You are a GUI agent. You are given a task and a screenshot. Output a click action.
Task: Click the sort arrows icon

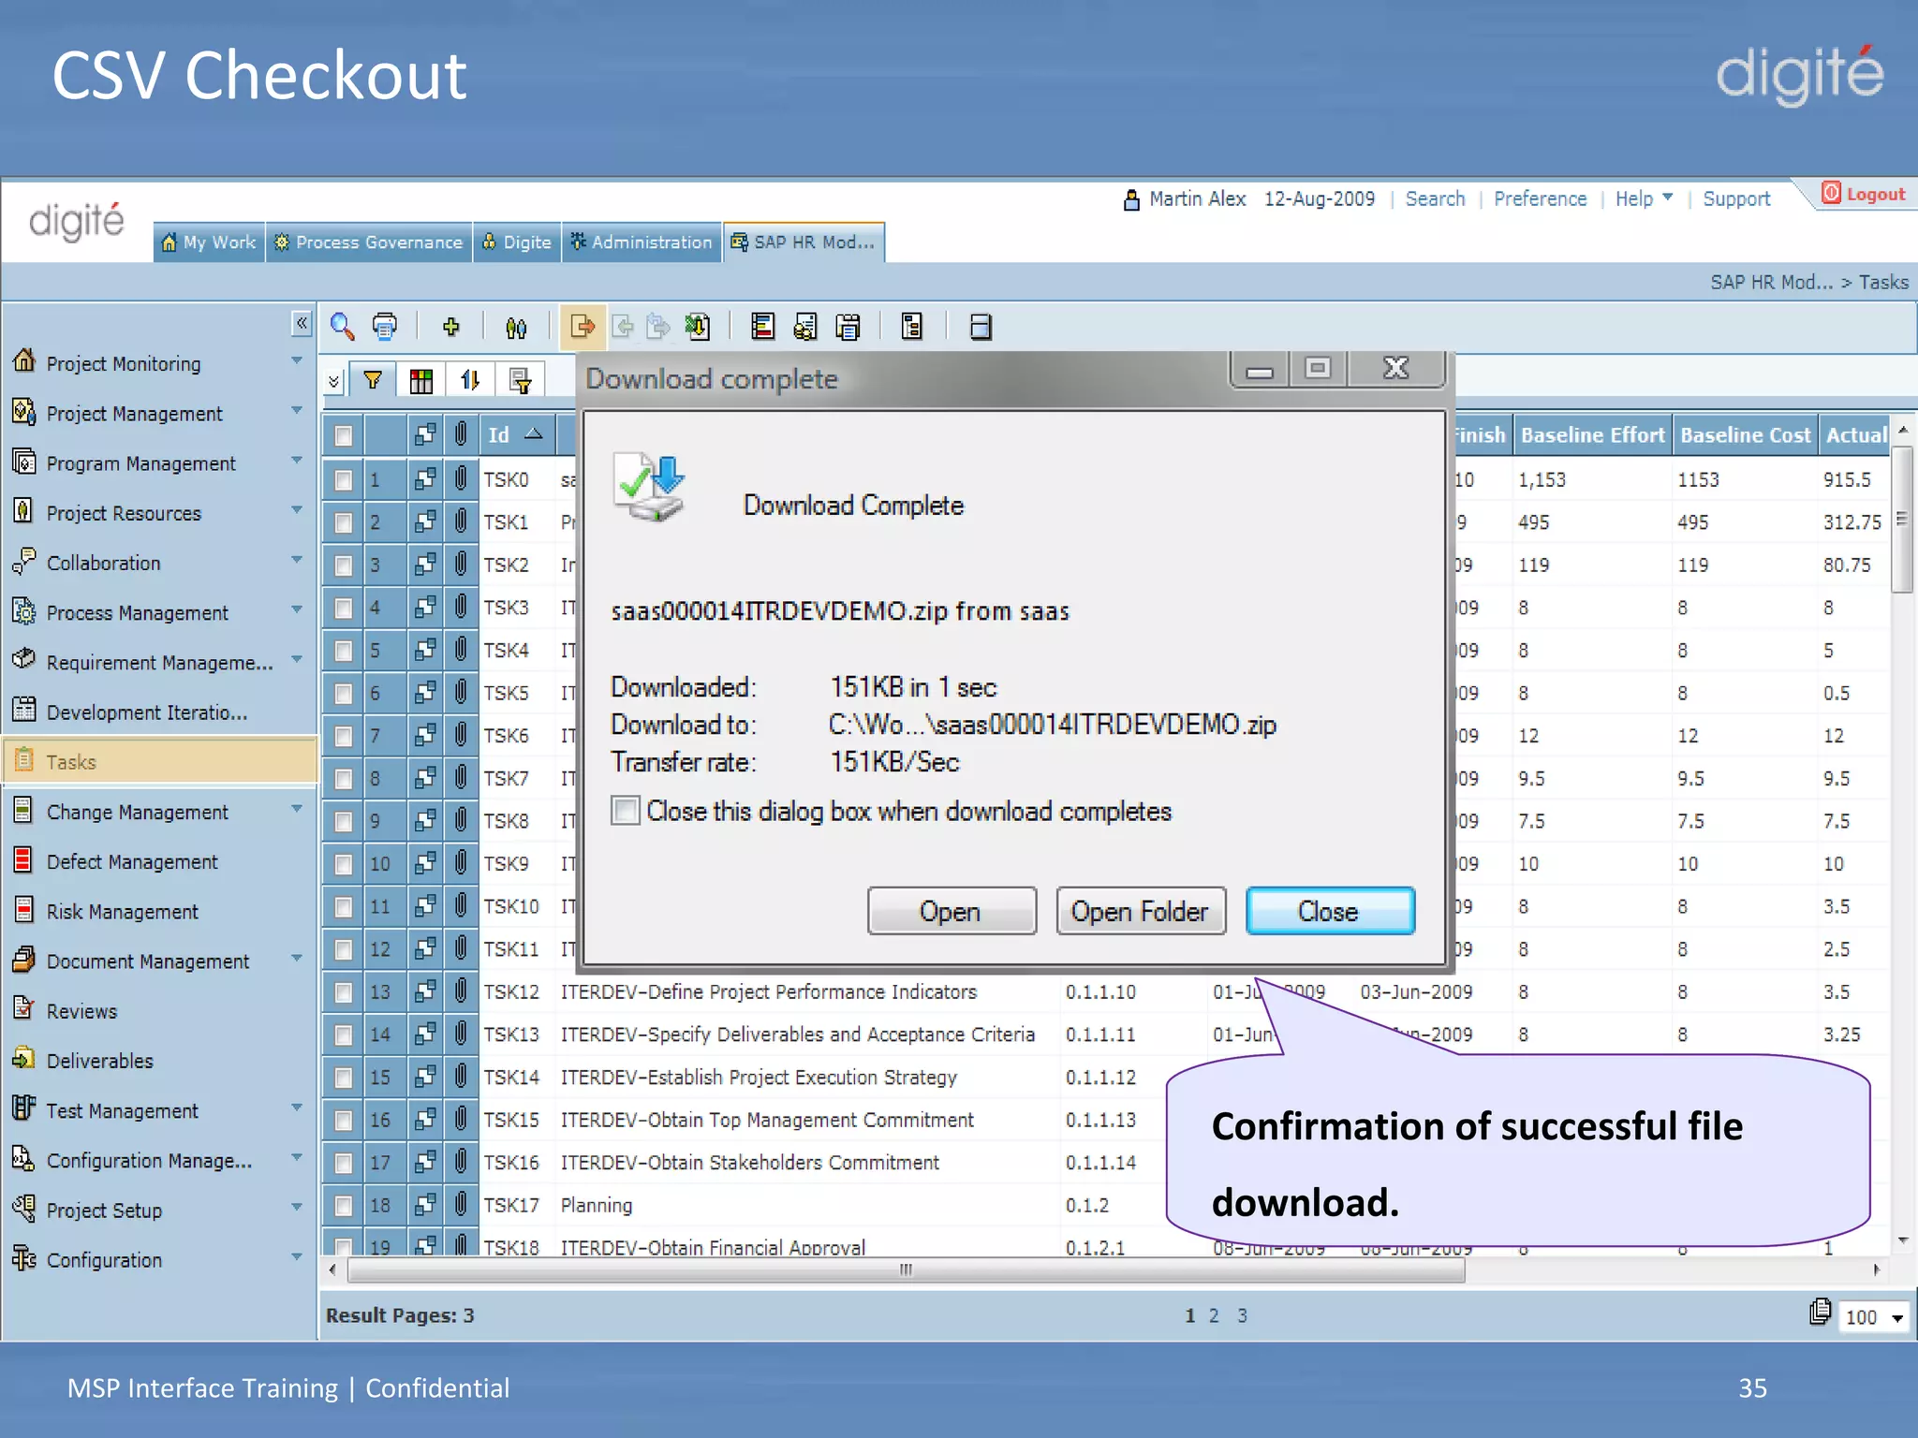469,380
